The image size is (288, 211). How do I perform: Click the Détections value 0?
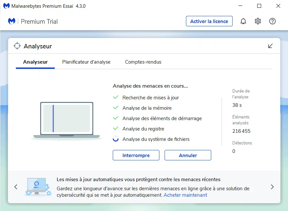point(234,151)
